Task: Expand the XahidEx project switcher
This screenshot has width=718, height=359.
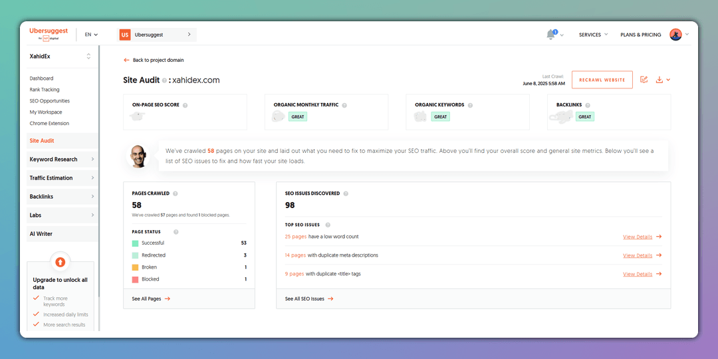Action: pyautogui.click(x=88, y=57)
